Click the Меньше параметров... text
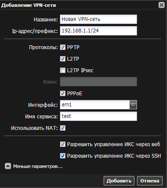 38,166
